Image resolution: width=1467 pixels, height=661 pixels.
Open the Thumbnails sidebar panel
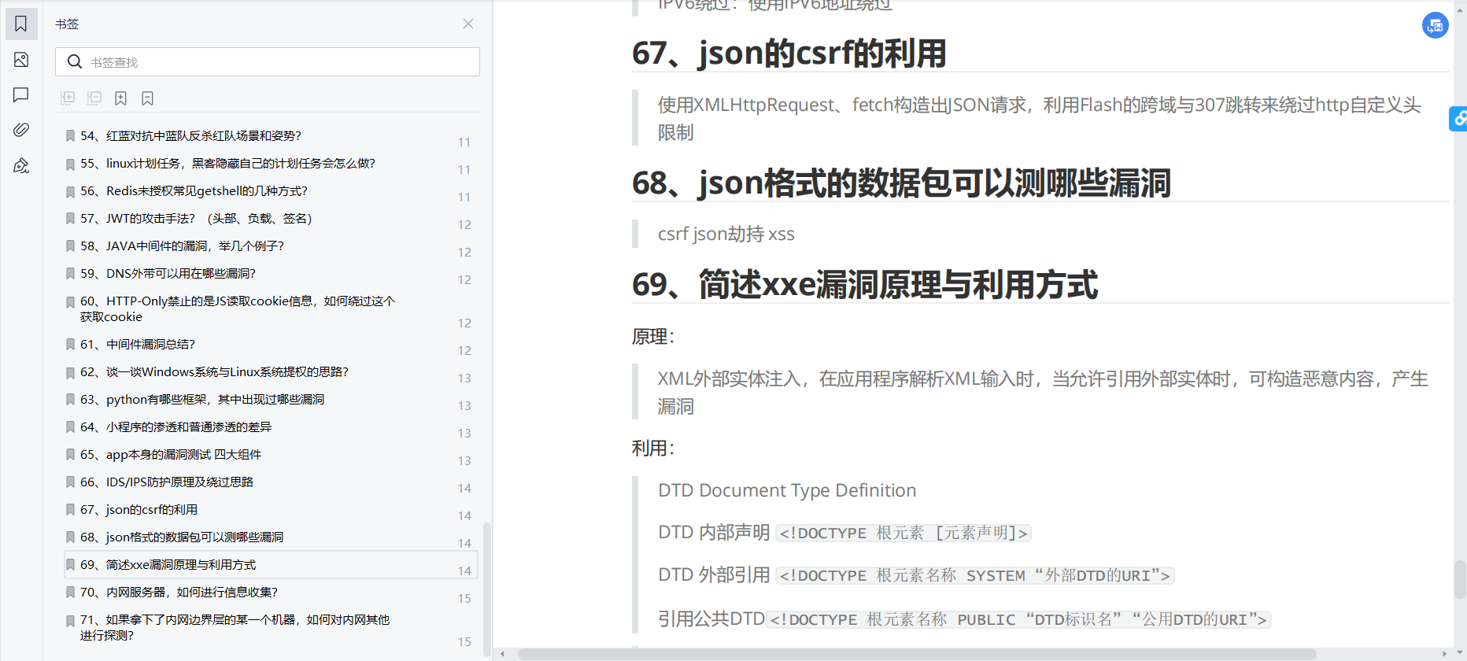click(21, 60)
